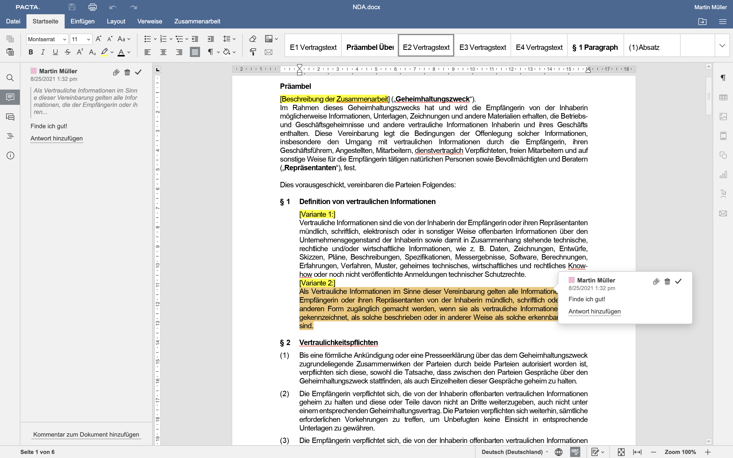Toggle italic formatting
Viewport: 733px width, 458px height.
43,52
